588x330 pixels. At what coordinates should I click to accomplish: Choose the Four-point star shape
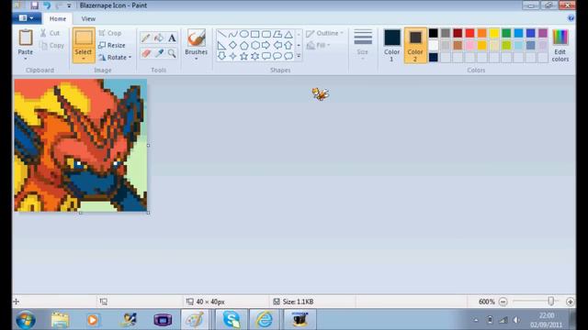coord(232,56)
